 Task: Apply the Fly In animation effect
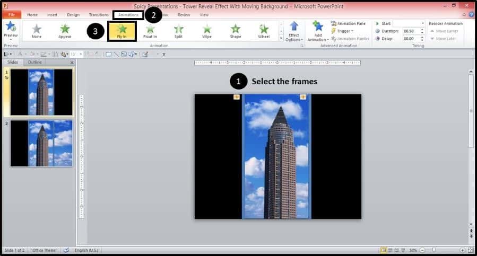coord(122,31)
